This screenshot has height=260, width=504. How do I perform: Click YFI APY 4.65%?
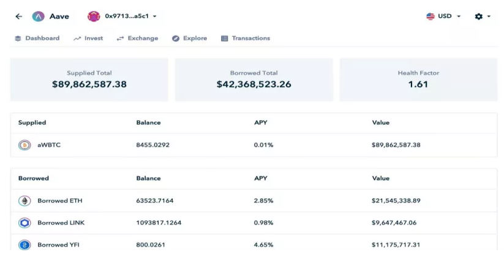(x=263, y=245)
